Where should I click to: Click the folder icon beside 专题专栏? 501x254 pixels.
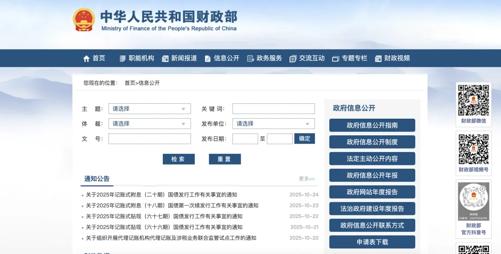335,58
